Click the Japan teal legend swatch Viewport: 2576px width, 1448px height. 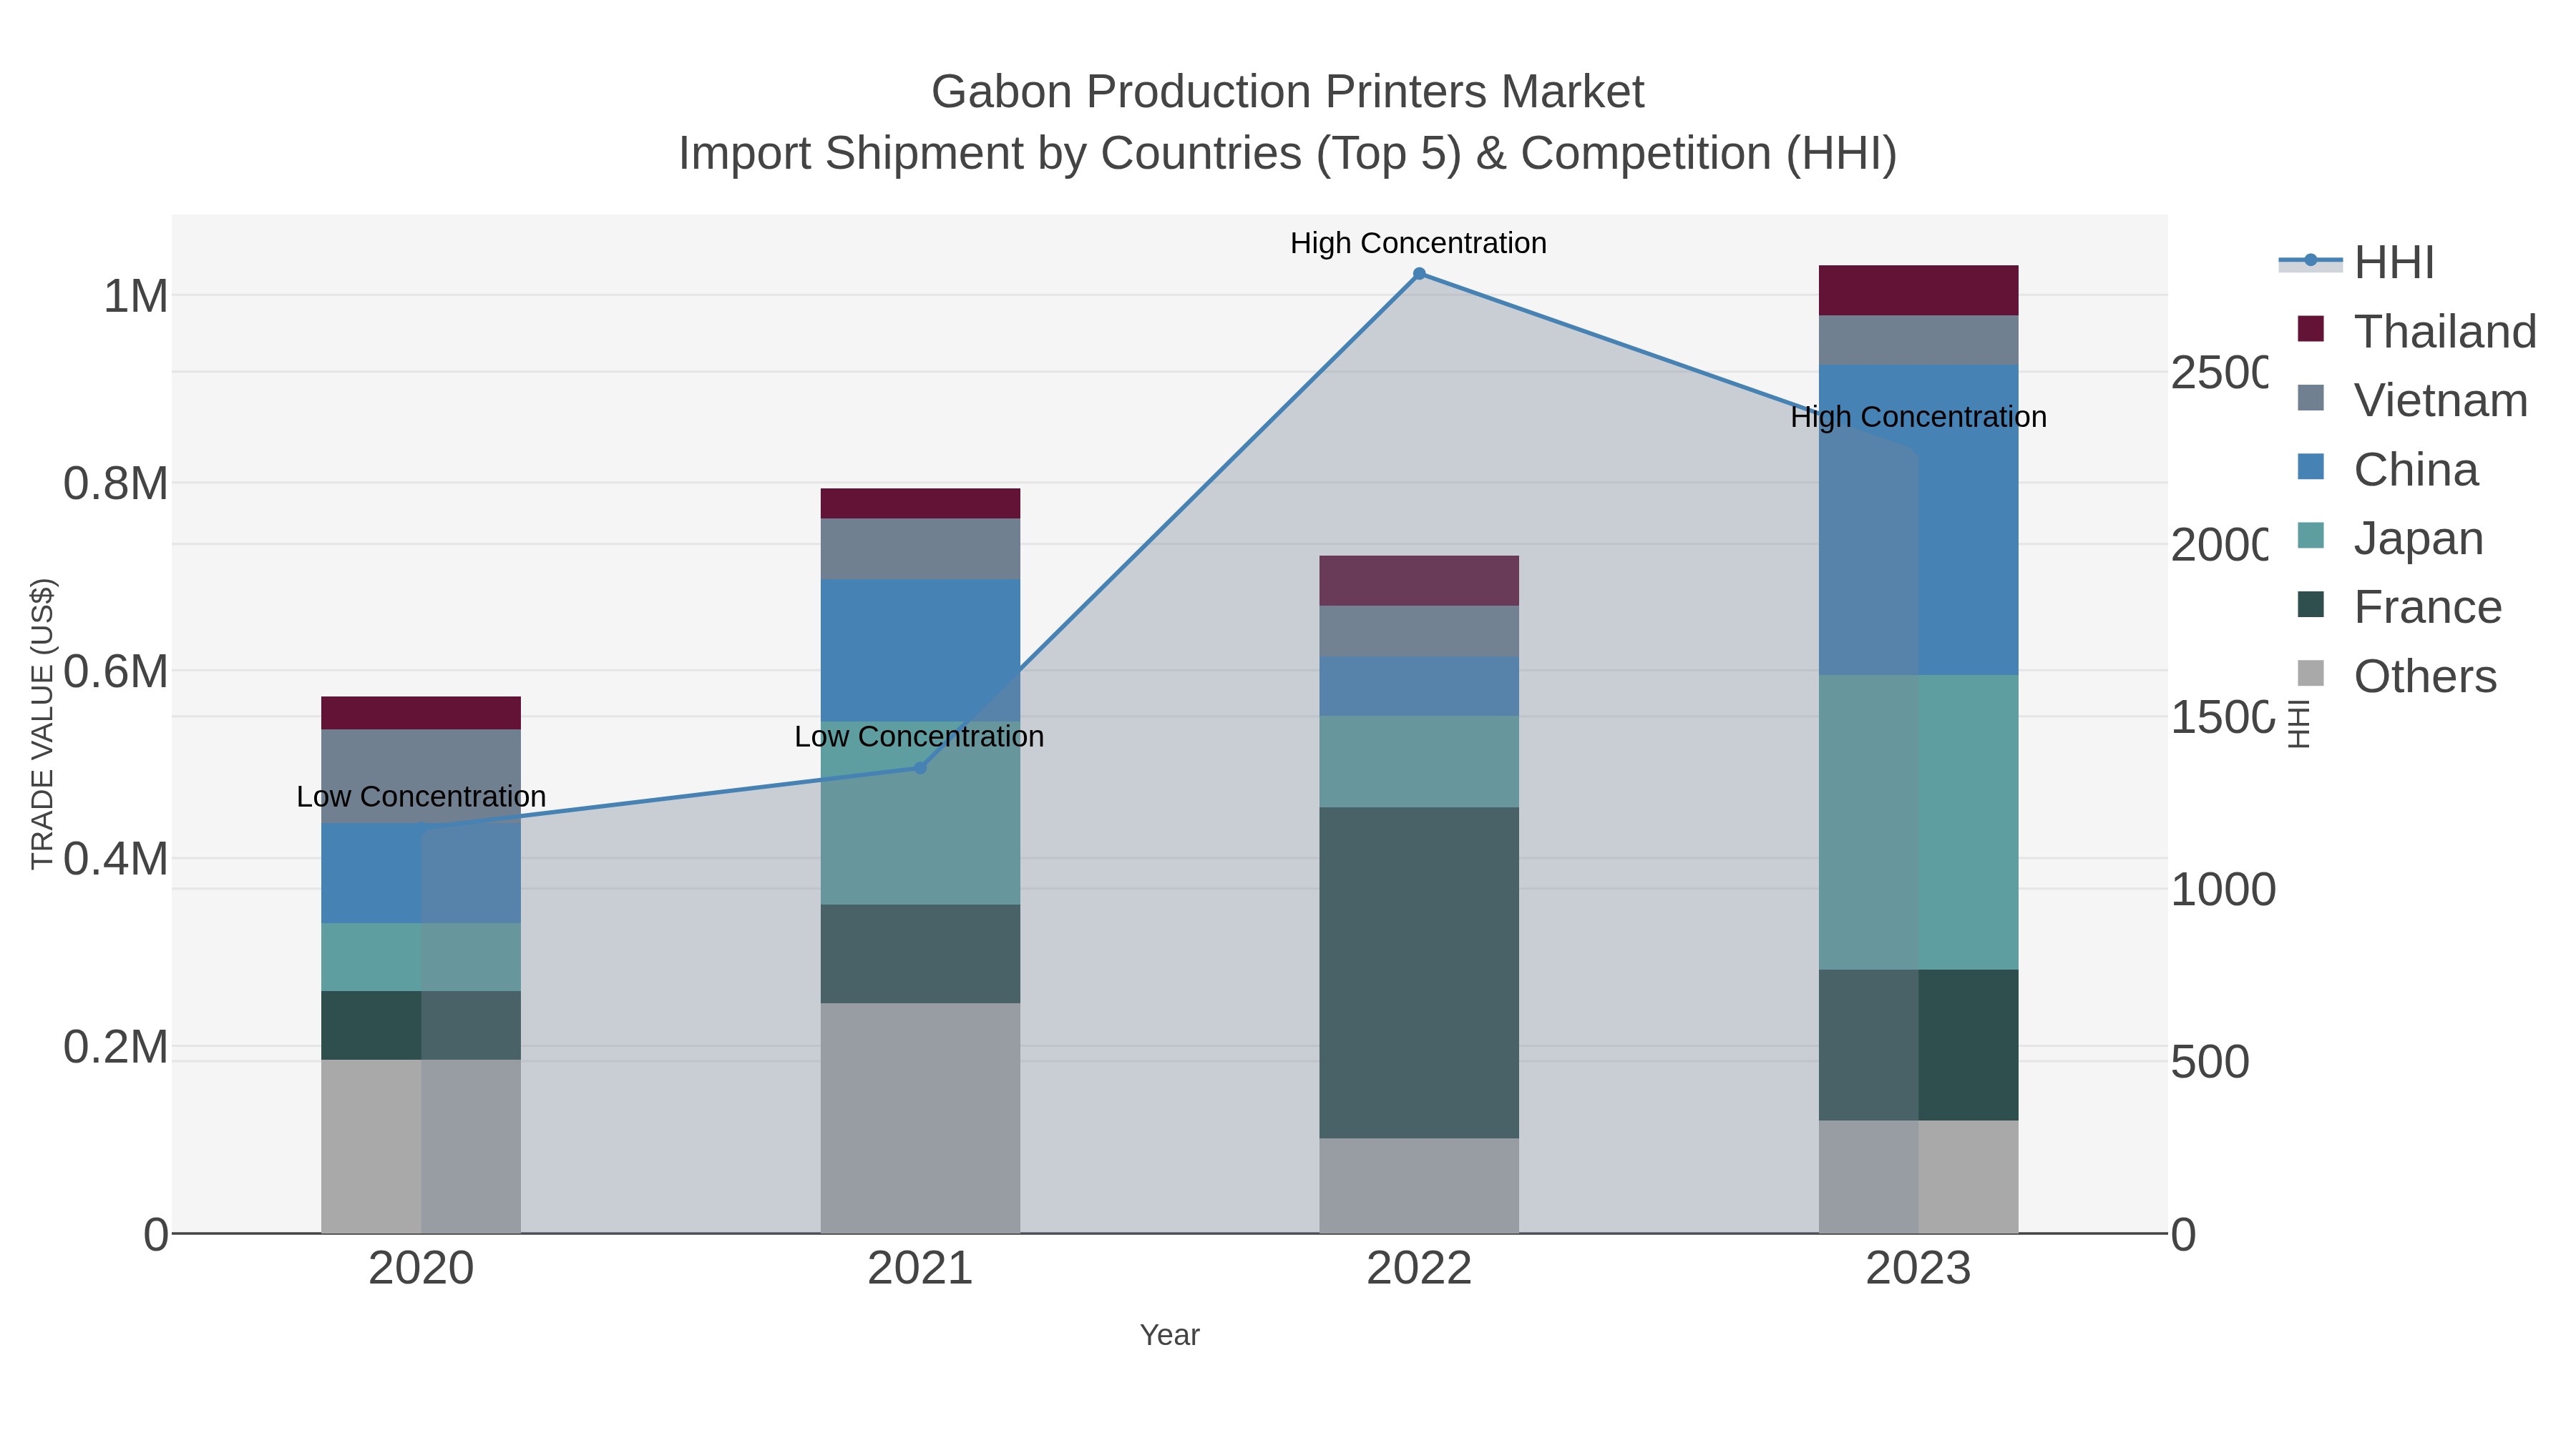tap(2311, 536)
